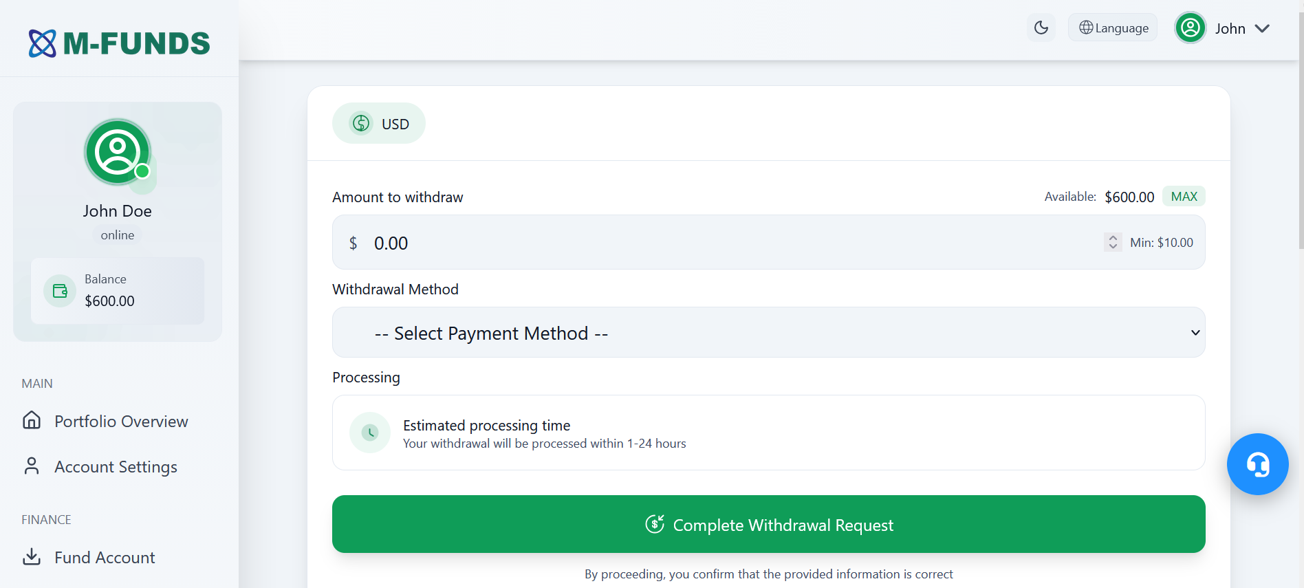
Task: Toggle dark mode with the moon icon
Action: point(1041,28)
